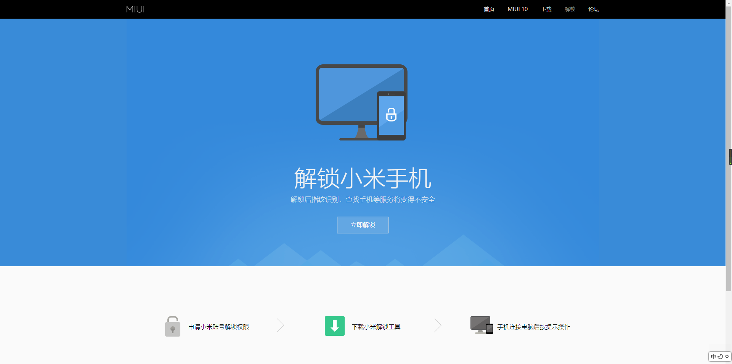Click the 立即解锁 button
Viewport: 732px width, 364px height.
click(x=363, y=225)
